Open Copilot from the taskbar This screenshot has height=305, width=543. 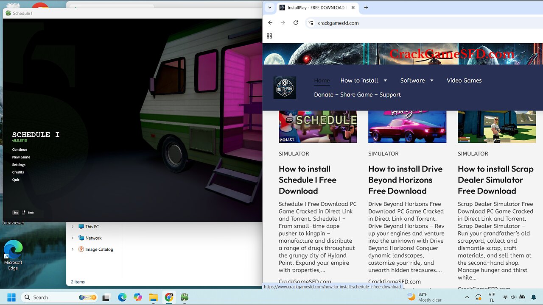pyautogui.click(x=138, y=297)
